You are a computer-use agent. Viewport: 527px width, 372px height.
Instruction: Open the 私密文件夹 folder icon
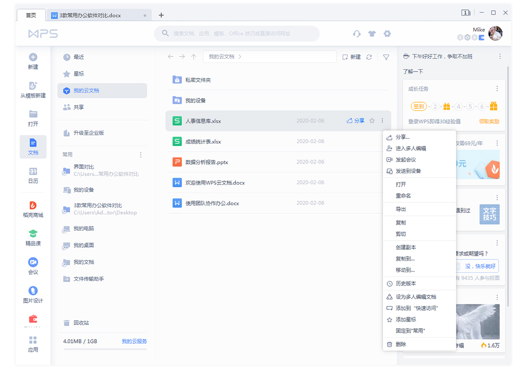pos(177,80)
